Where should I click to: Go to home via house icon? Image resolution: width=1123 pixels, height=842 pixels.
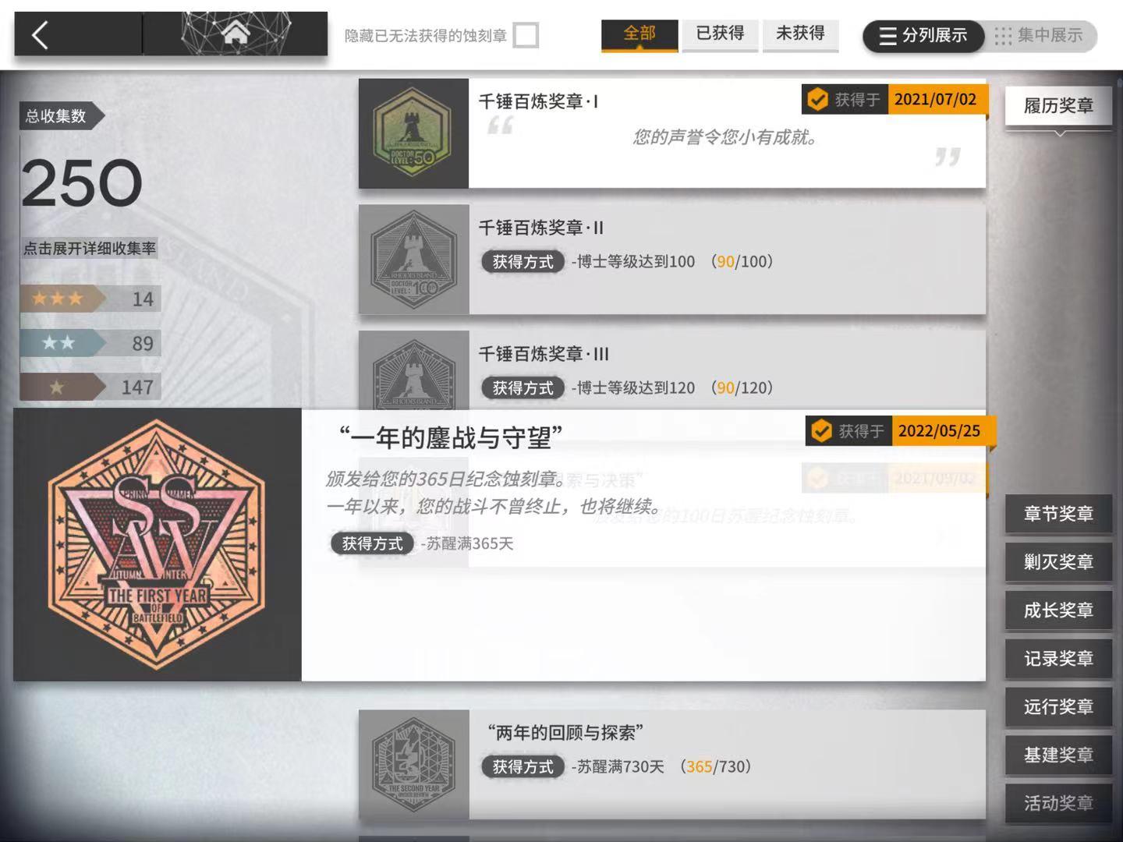235,33
